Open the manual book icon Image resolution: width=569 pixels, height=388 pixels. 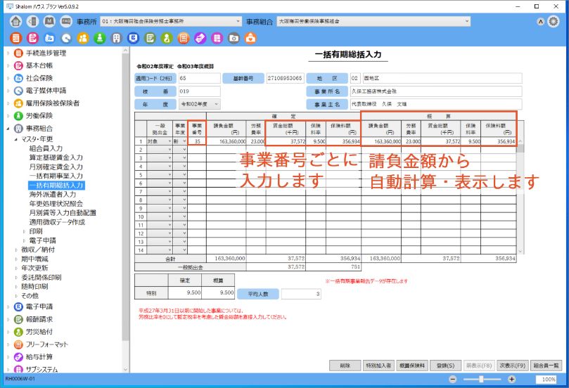[49, 21]
